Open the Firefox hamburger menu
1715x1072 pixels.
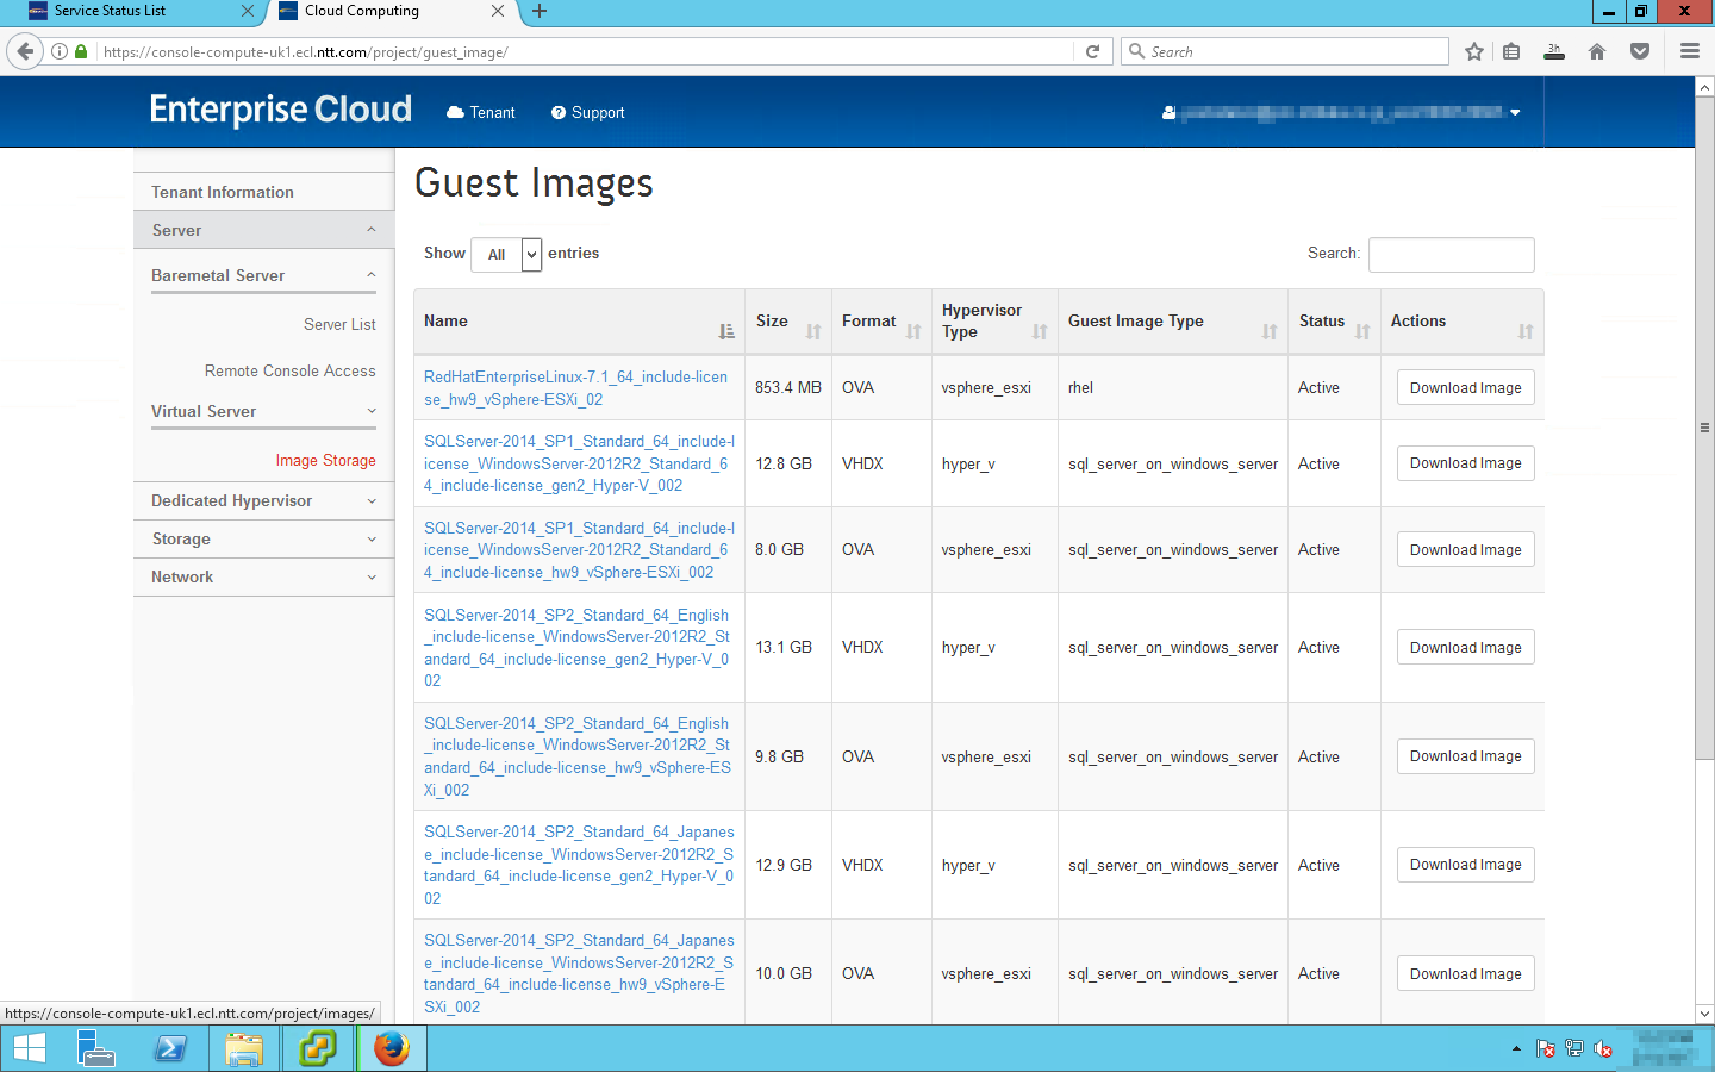click(x=1689, y=52)
